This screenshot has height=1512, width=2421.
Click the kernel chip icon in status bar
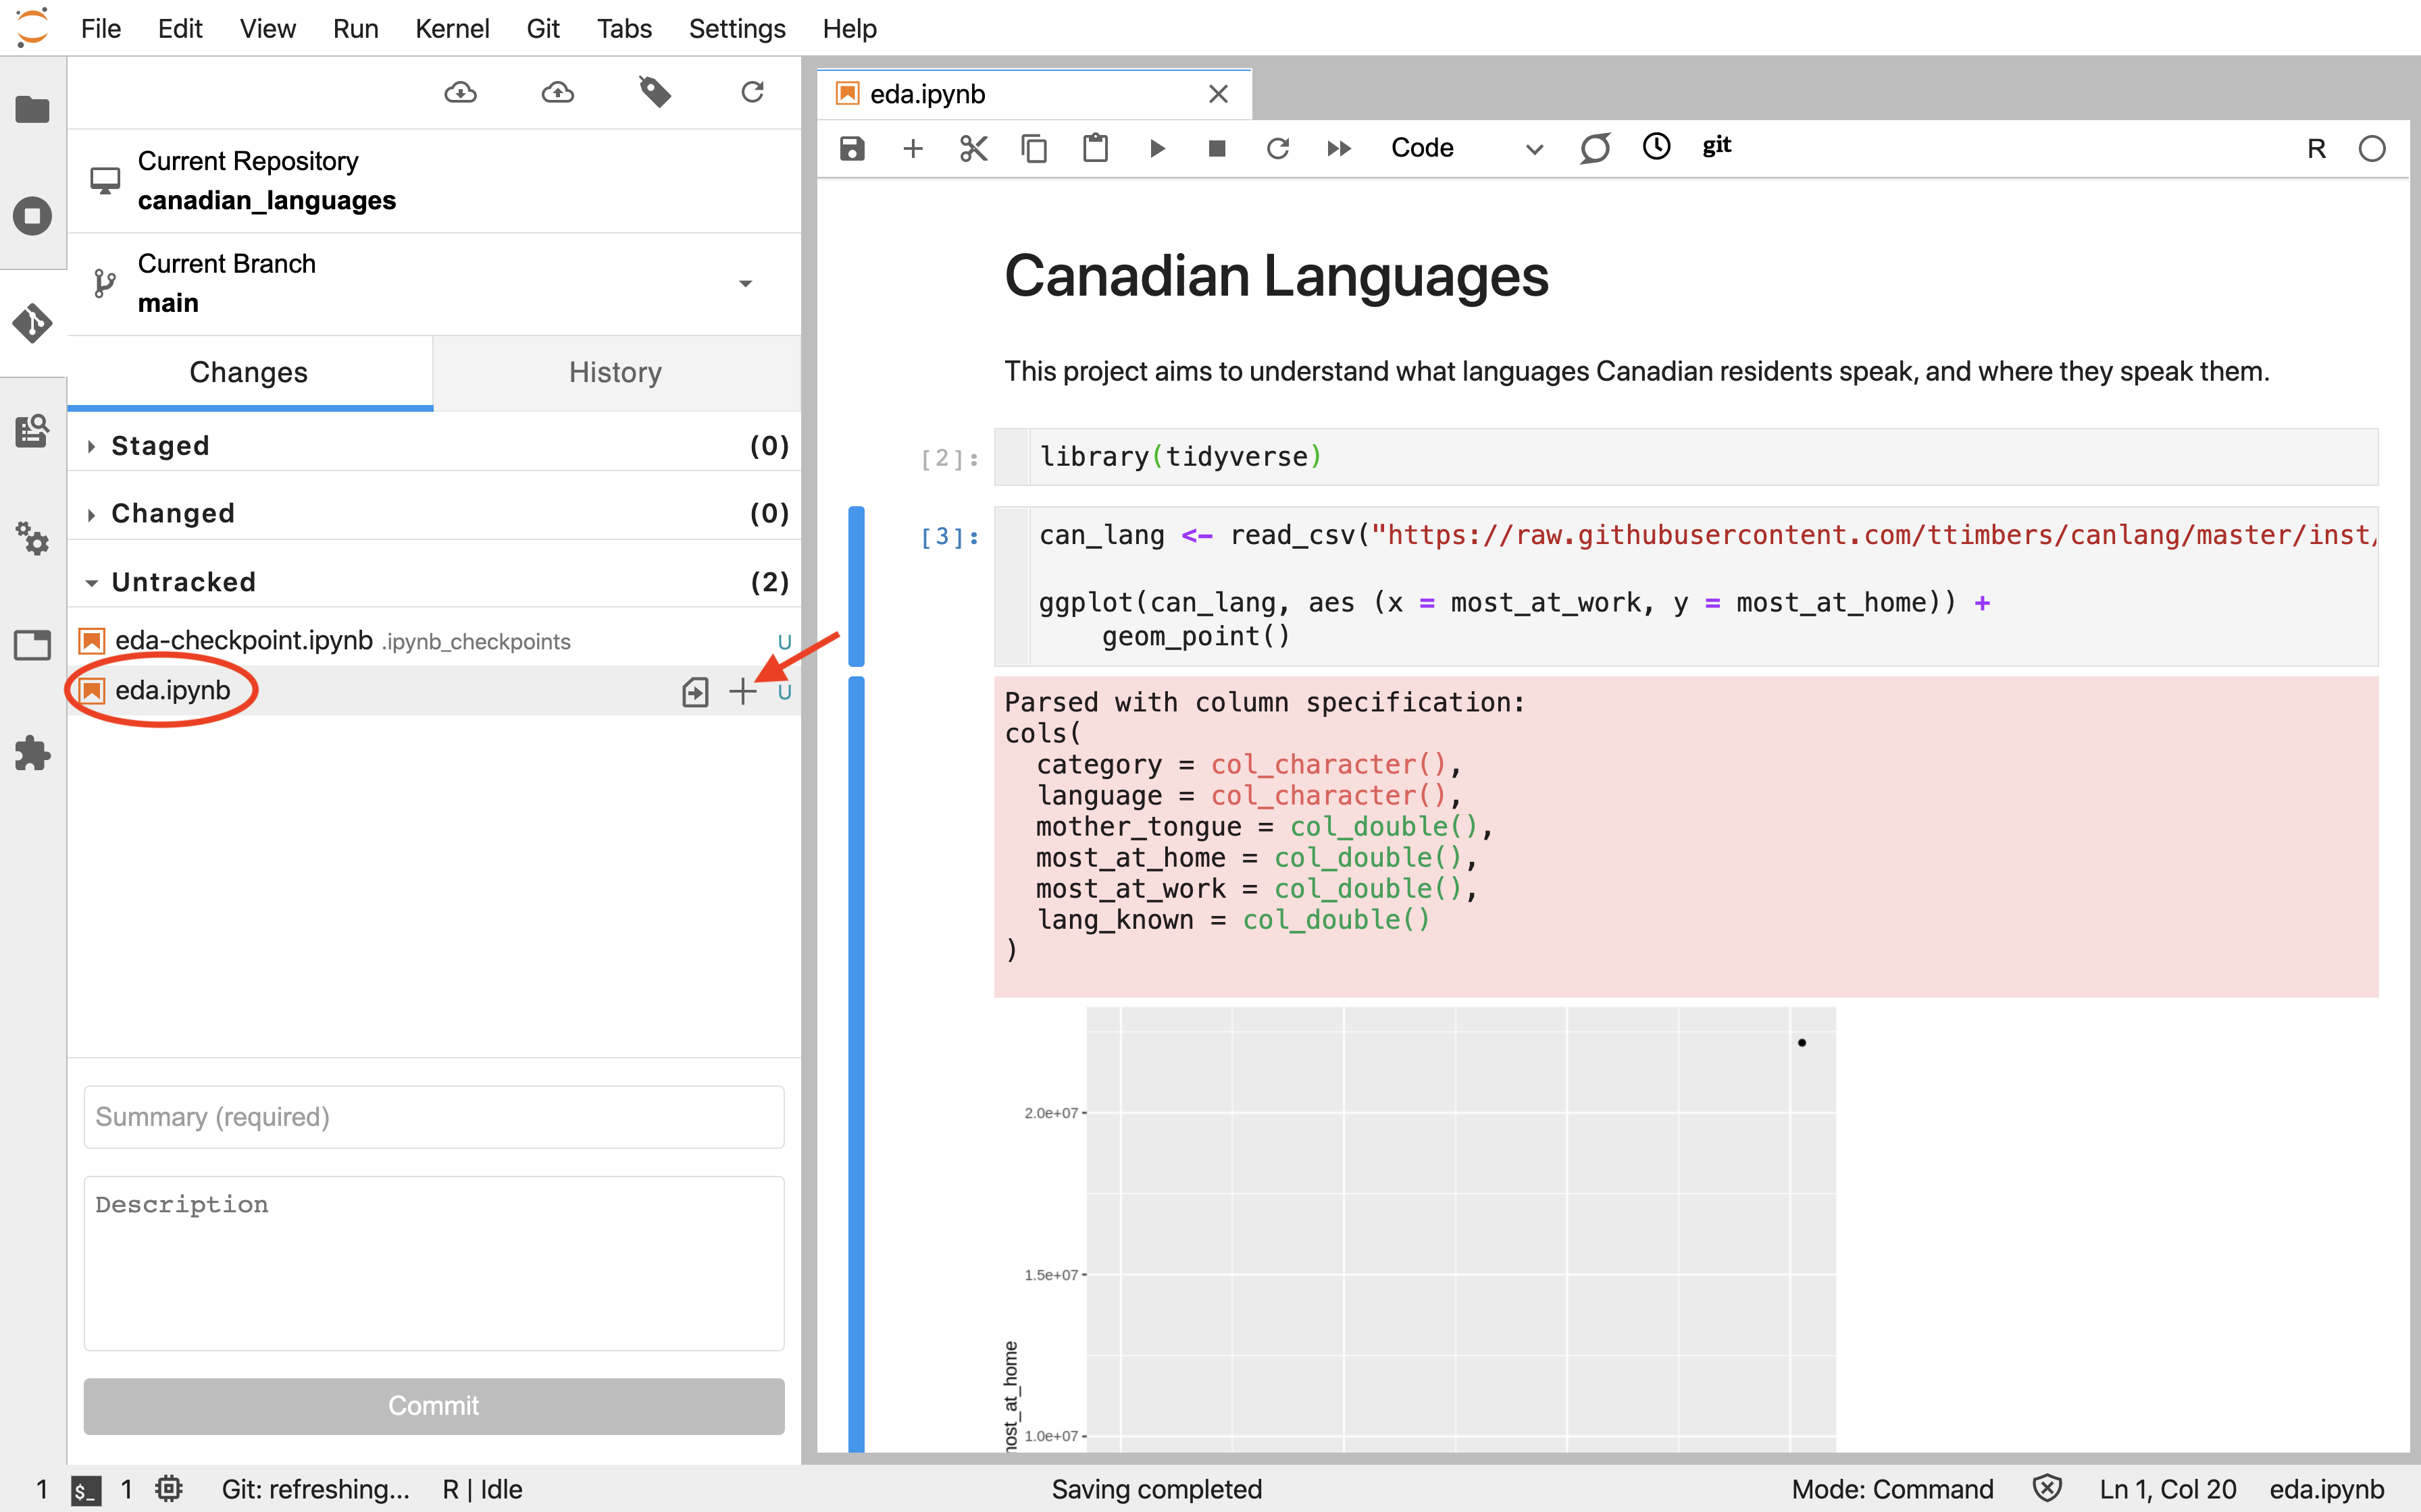coord(169,1489)
